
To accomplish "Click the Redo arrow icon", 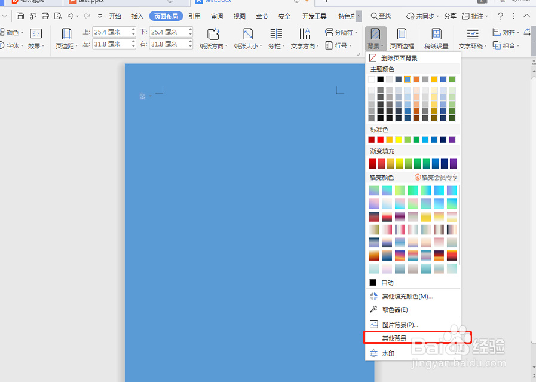I will tap(87, 16).
